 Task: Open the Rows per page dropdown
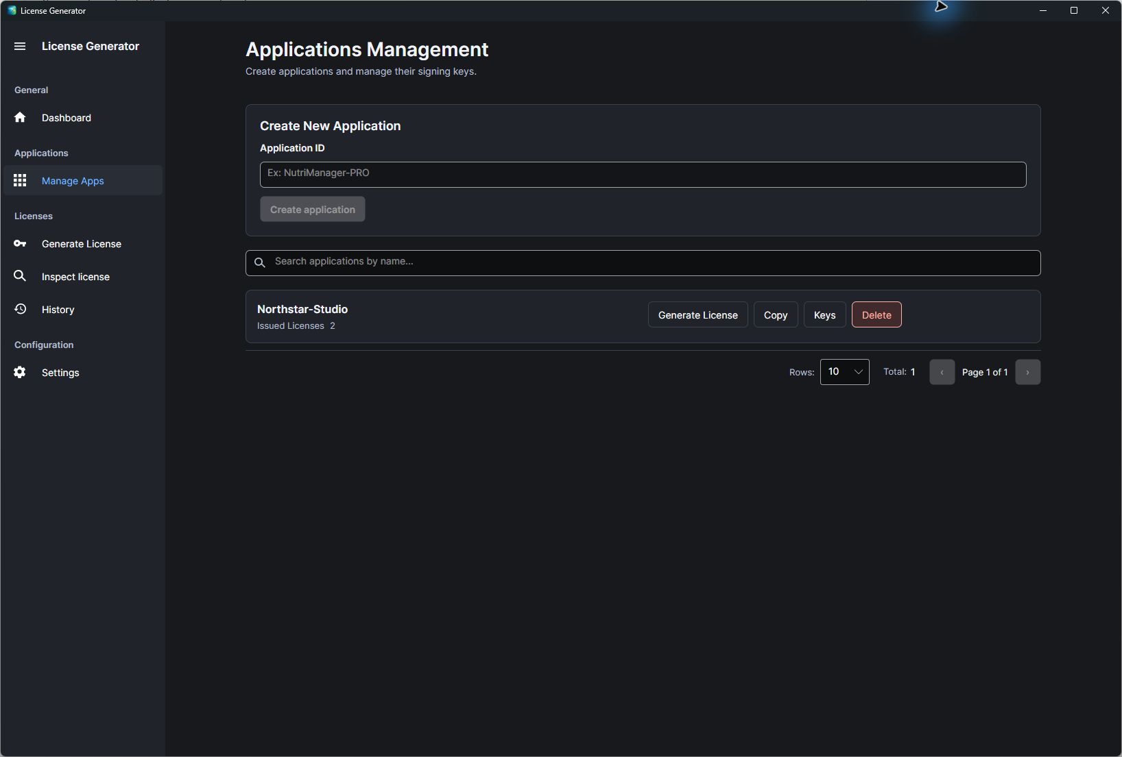click(x=844, y=372)
